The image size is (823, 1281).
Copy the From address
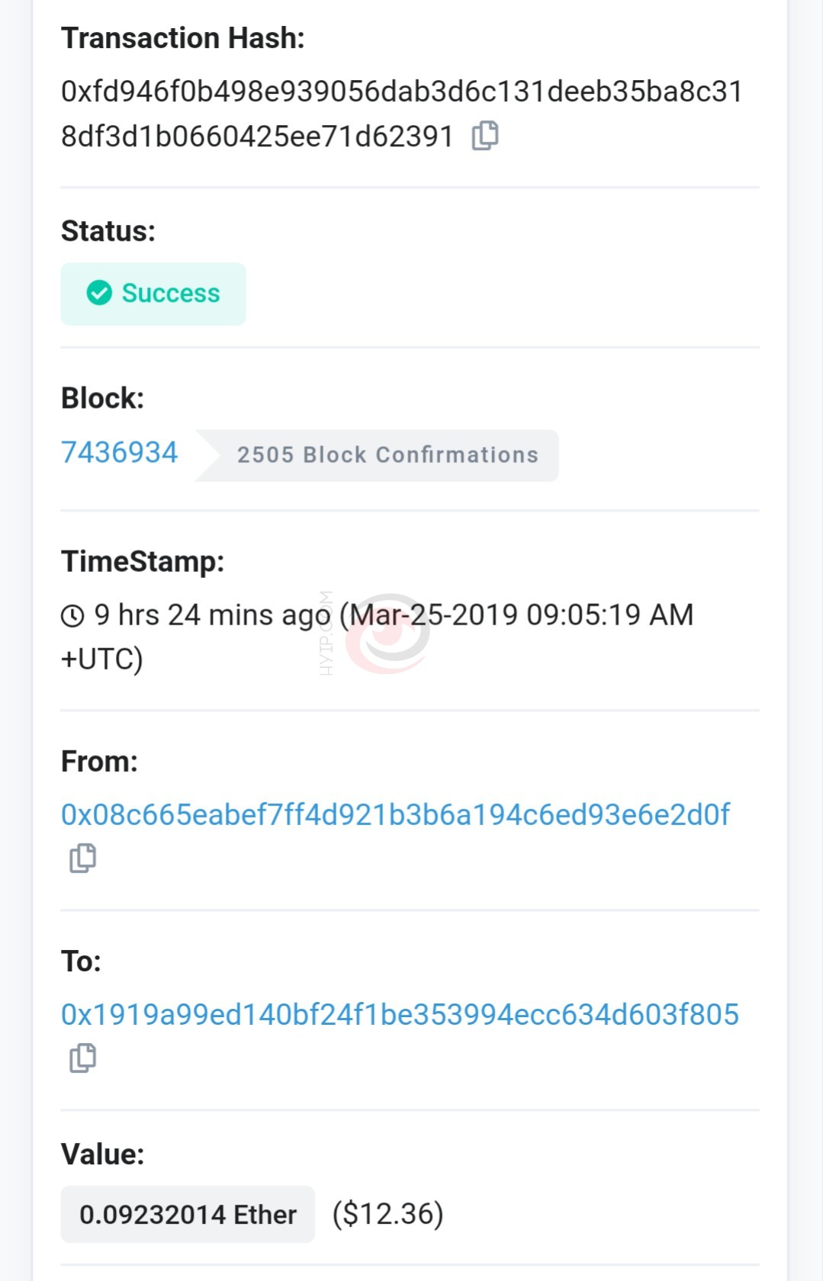(x=82, y=858)
